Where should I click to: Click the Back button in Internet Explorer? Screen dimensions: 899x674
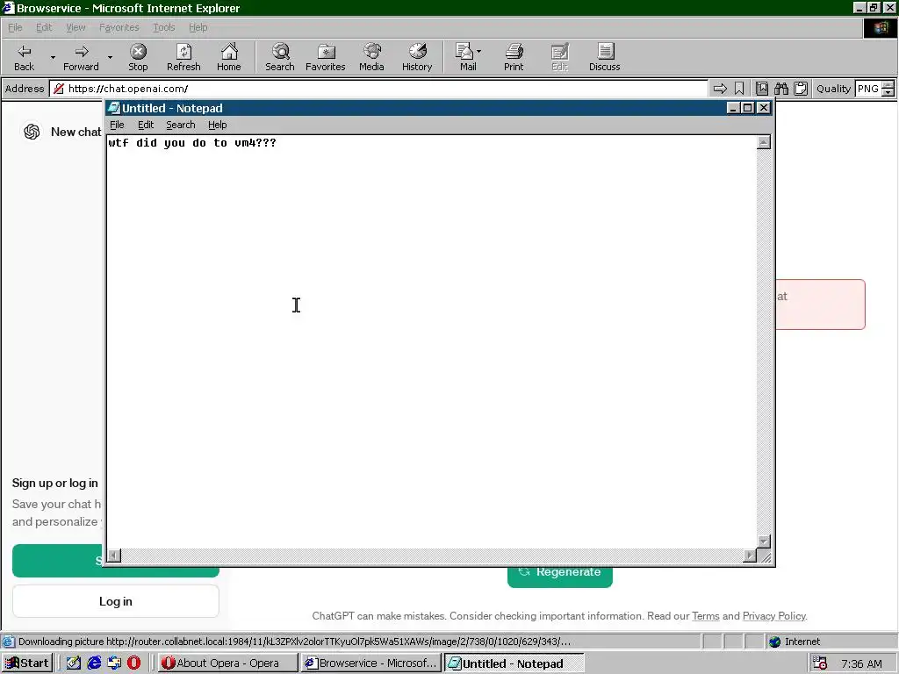coord(24,57)
